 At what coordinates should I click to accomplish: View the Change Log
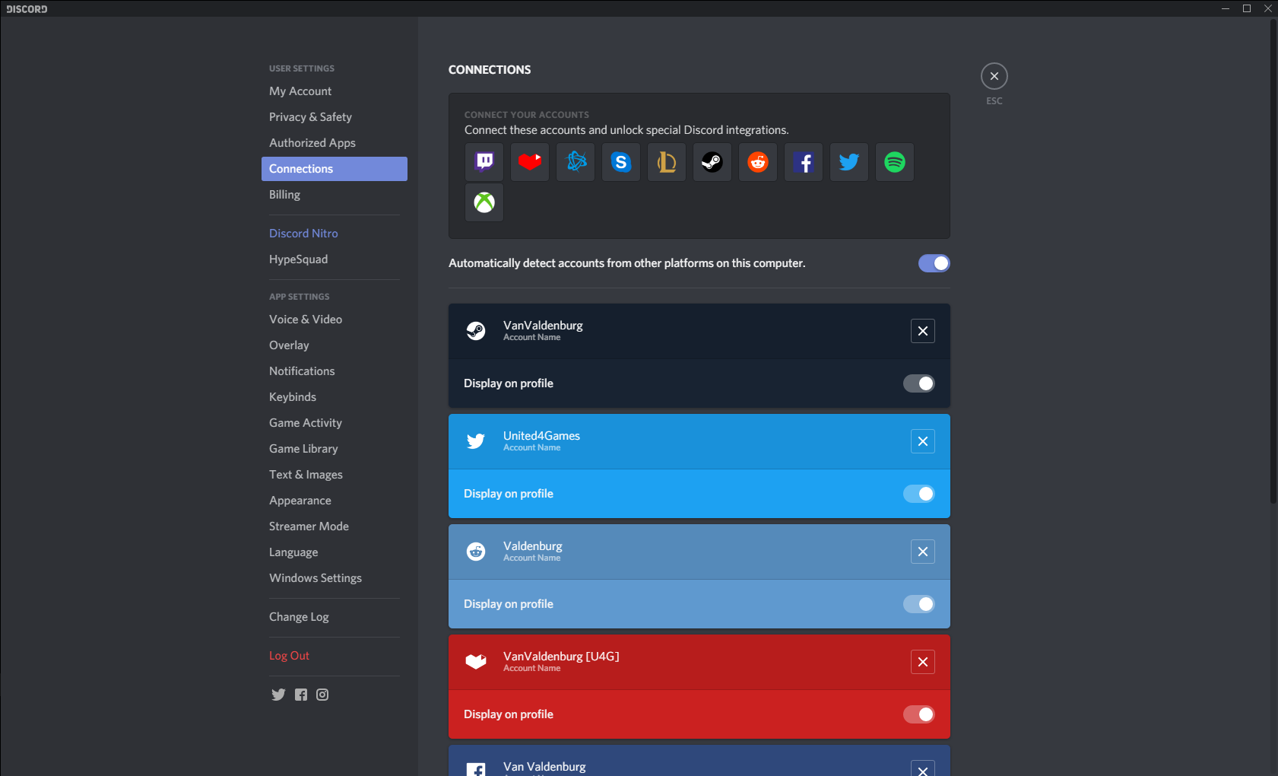[335, 617]
